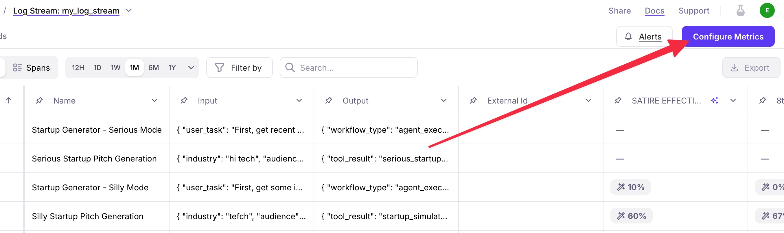Click the Share link

(619, 11)
